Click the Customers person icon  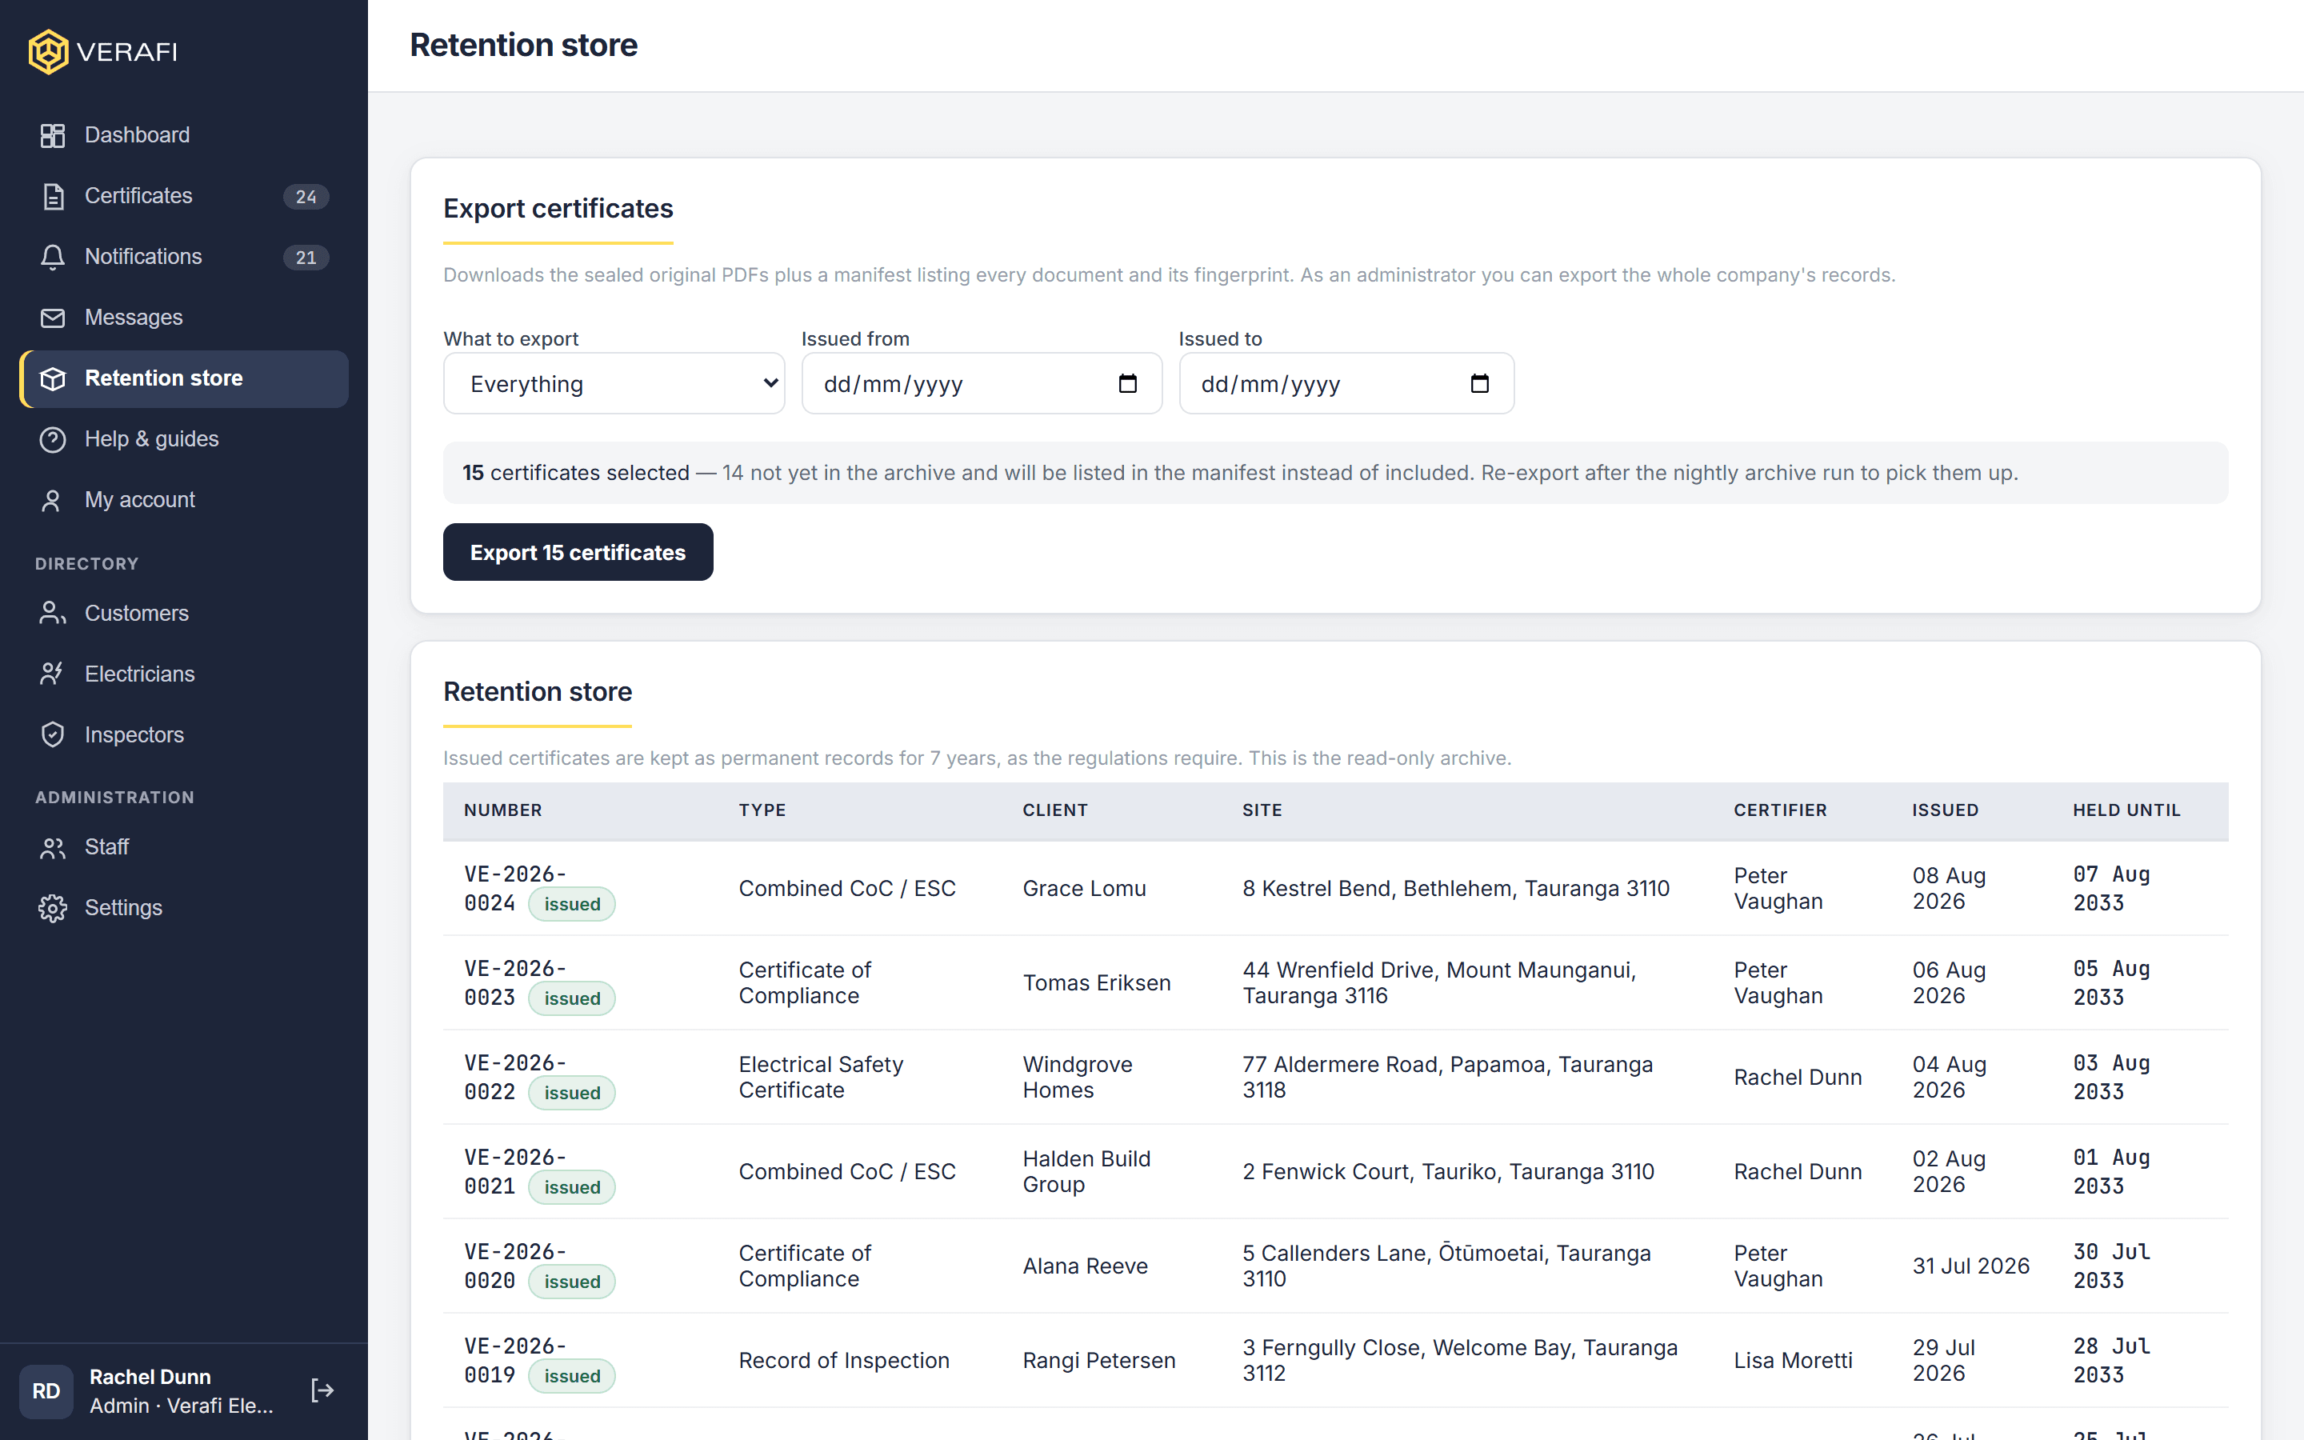tap(52, 614)
